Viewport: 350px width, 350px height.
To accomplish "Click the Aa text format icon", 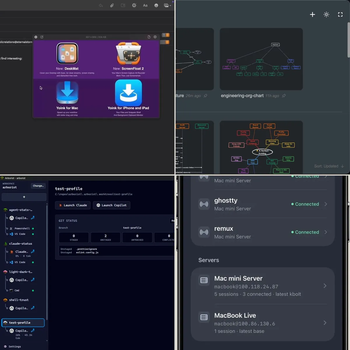I will (x=145, y=5).
